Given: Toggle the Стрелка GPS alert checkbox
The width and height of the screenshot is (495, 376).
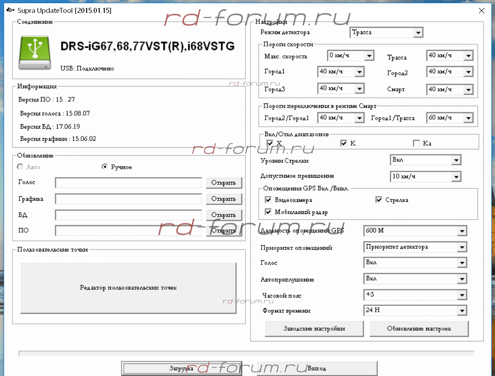Looking at the screenshot, I should 379,199.
